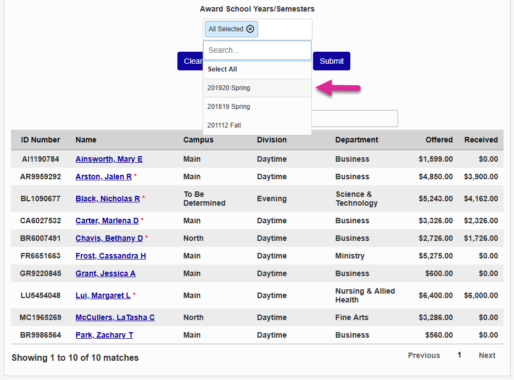Sort by the Department column header
Image resolution: width=514 pixels, height=380 pixels.
coord(356,140)
